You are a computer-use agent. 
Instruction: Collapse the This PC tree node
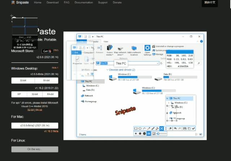point(167,98)
